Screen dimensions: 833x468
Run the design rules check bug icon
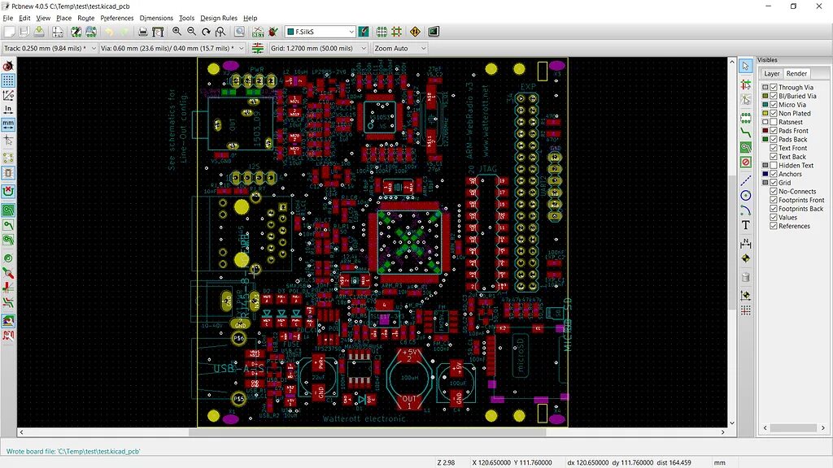tap(273, 32)
